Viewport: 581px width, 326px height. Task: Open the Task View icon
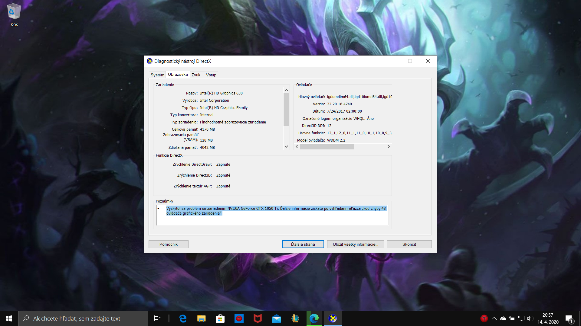tap(157, 318)
